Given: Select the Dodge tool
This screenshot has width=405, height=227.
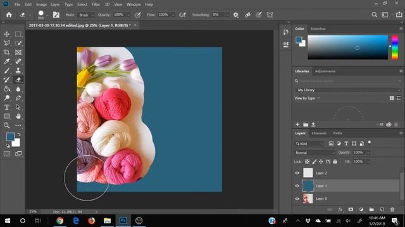Looking at the screenshot, I should (7, 98).
